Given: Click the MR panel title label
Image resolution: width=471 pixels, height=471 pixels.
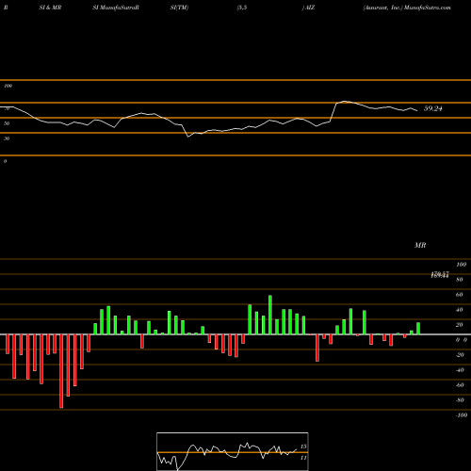Looking at the screenshot, I should coord(420,245).
